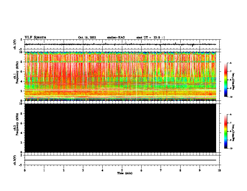Click the black ch.2 spectrogram panel
Image resolution: width=247 pixels, height=191 pixels.
tap(120, 128)
